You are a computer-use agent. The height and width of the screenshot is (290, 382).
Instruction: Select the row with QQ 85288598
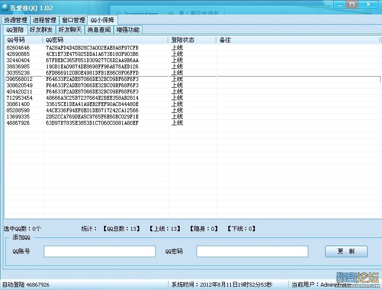pos(193,110)
